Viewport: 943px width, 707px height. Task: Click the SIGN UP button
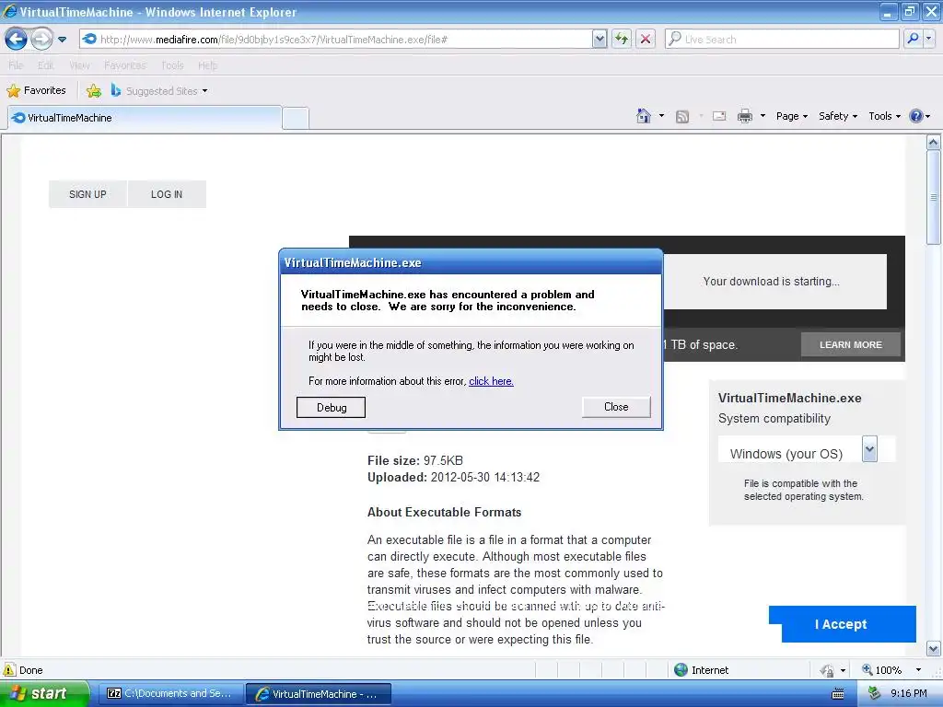(x=87, y=194)
